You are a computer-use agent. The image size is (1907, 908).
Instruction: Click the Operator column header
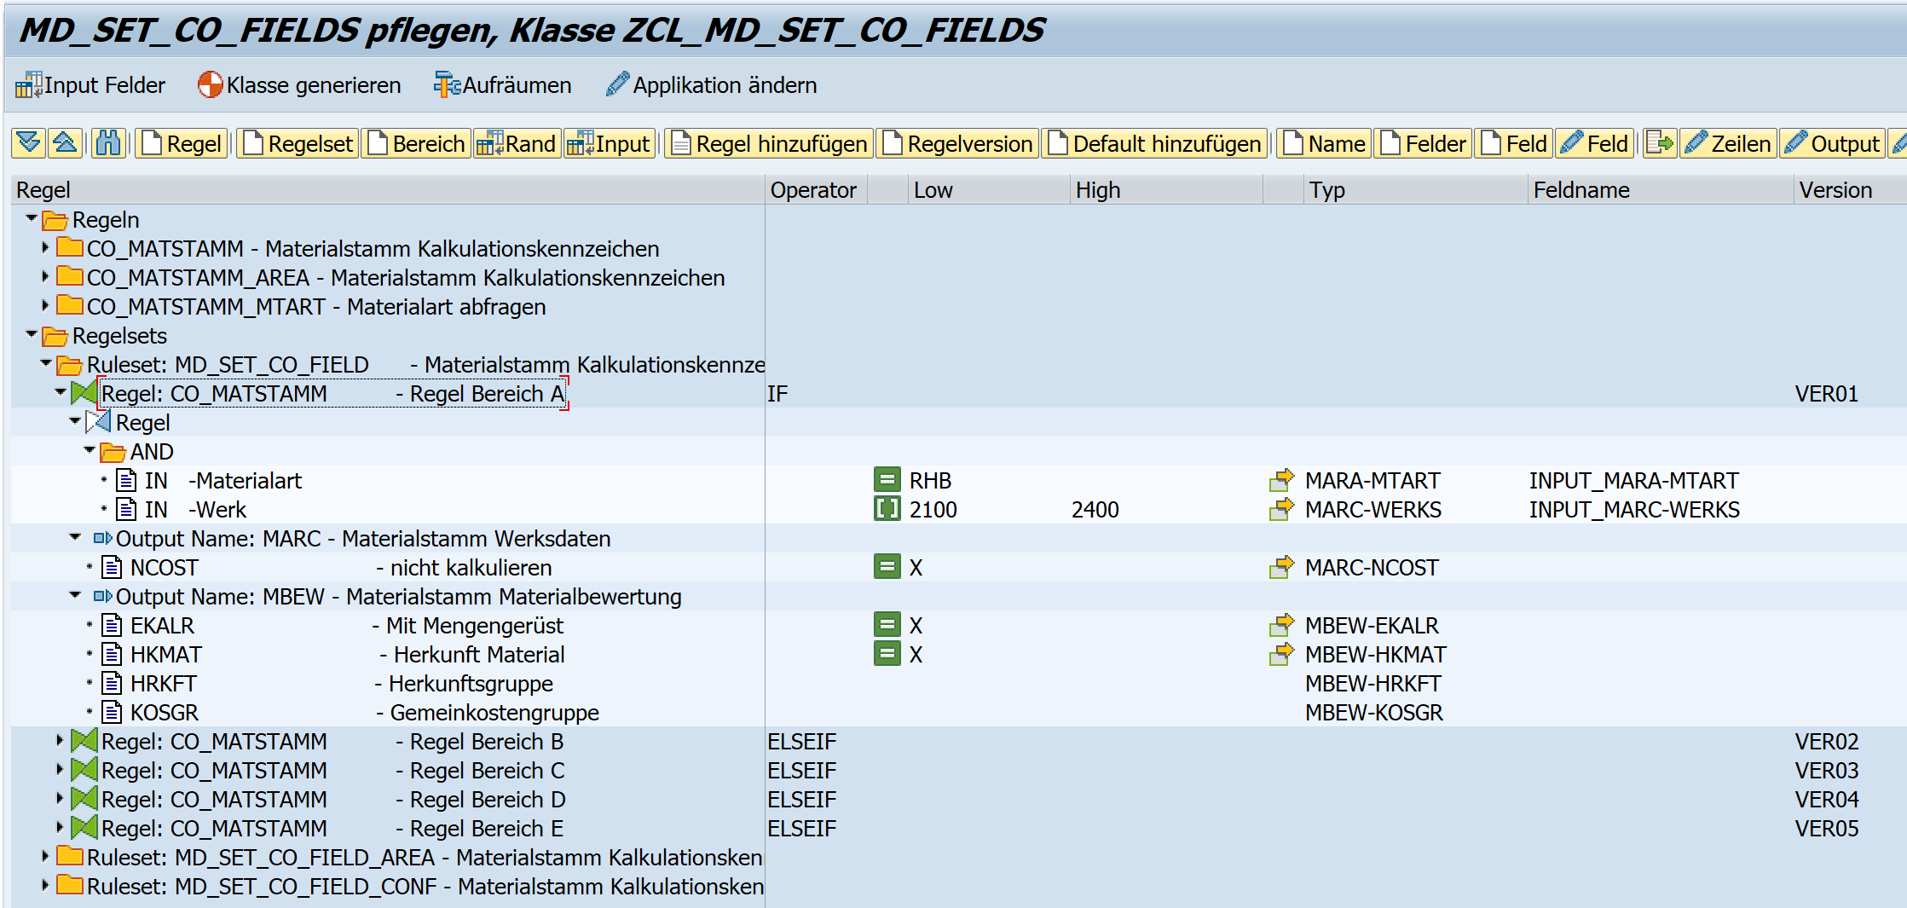[x=813, y=190]
